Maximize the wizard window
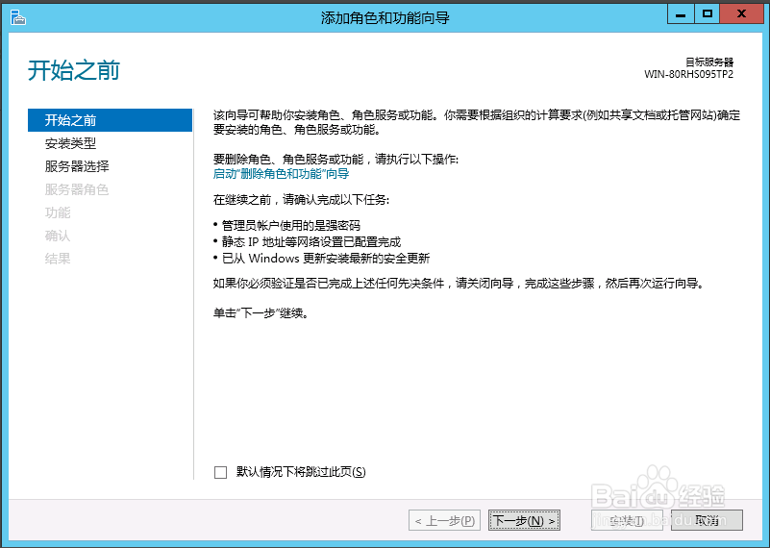 708,13
